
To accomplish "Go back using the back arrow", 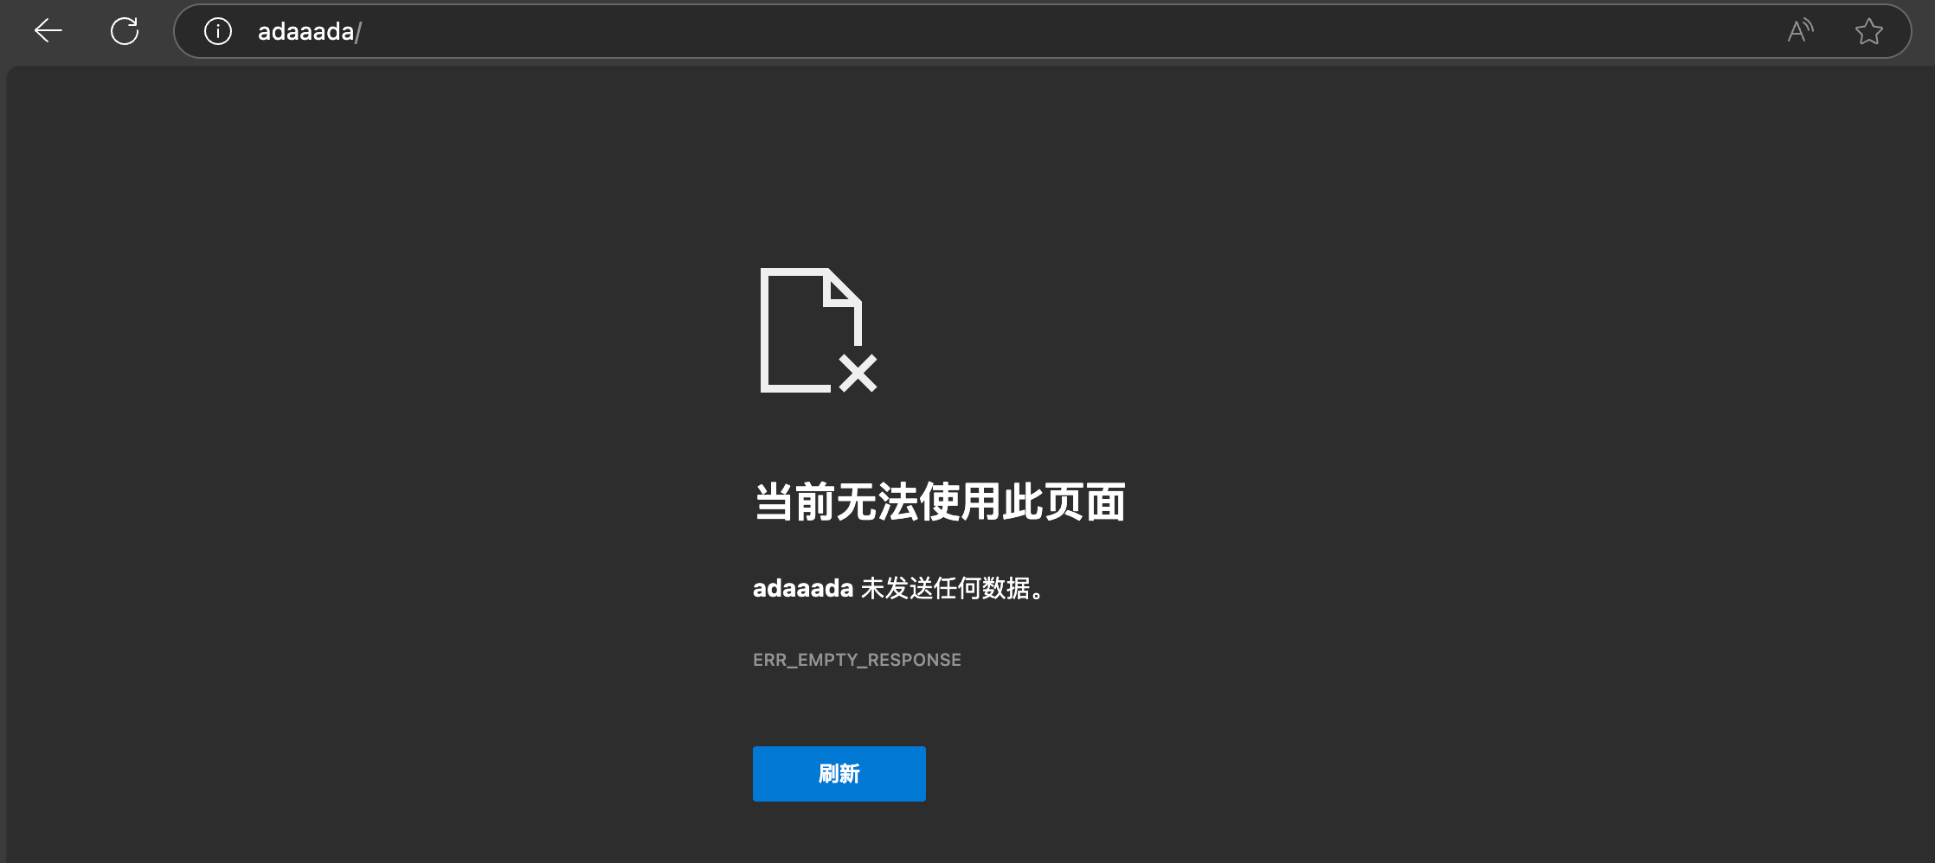I will (x=48, y=31).
